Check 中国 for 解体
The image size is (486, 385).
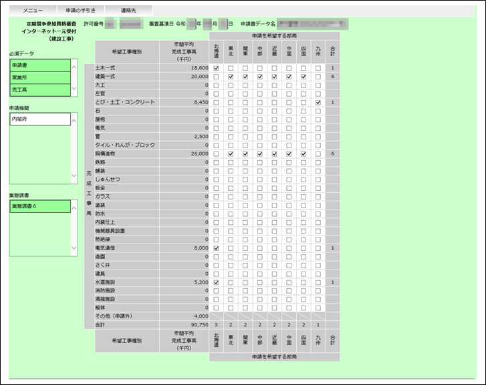click(289, 308)
